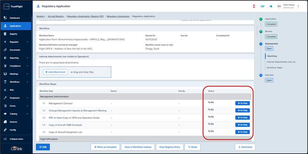Open the Aircraft Registry breadcrumb link
308x154 pixels.
tap(56, 16)
